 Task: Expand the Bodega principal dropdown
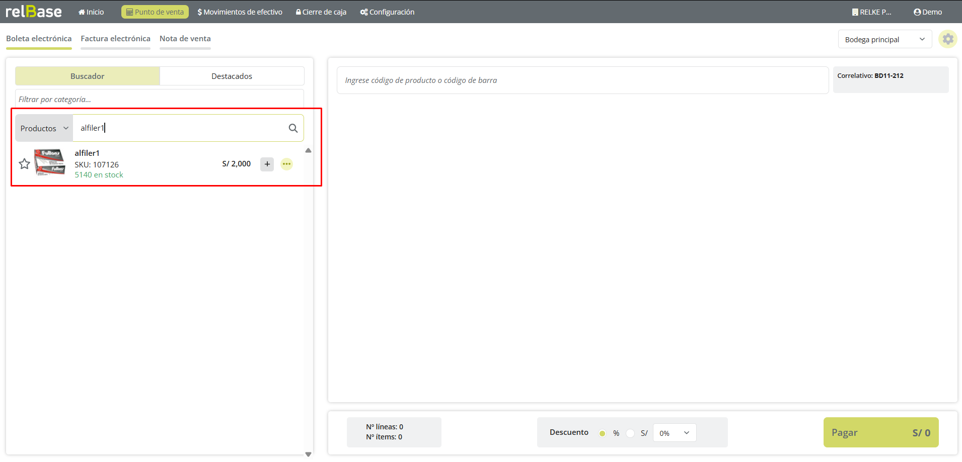pos(884,40)
